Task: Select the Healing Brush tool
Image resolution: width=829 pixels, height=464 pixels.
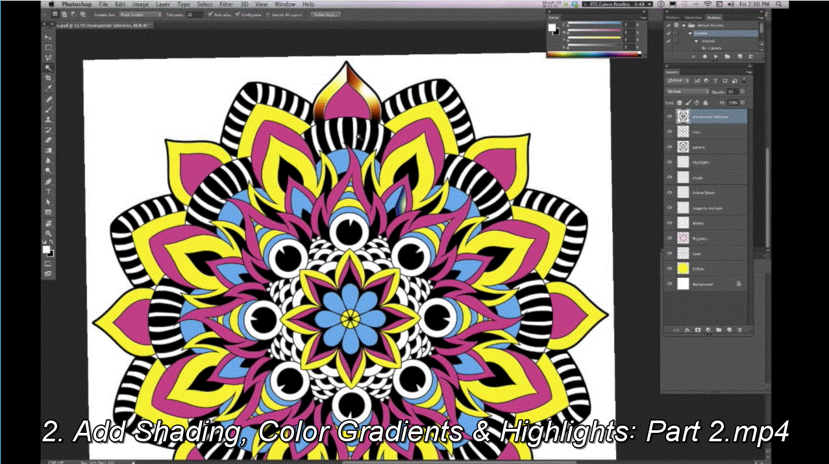Action: click(x=48, y=99)
